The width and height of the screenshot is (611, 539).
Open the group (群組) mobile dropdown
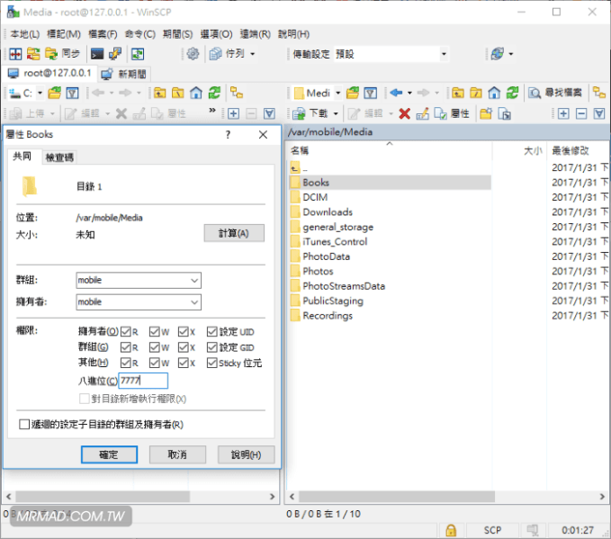click(x=194, y=280)
